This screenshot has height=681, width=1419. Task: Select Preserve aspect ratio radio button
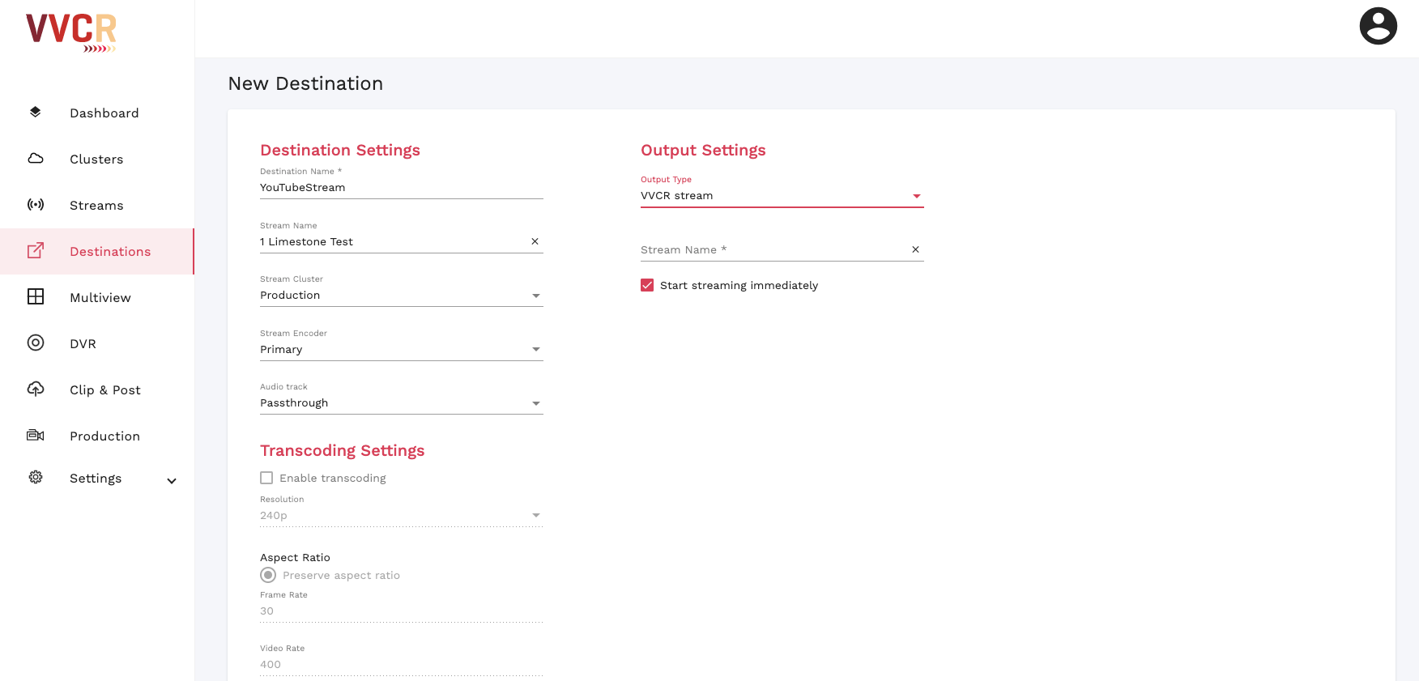268,575
